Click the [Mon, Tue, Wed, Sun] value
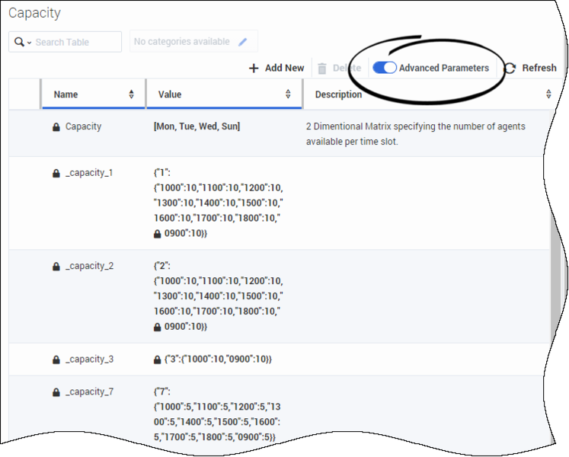The height and width of the screenshot is (457, 569). [x=197, y=126]
